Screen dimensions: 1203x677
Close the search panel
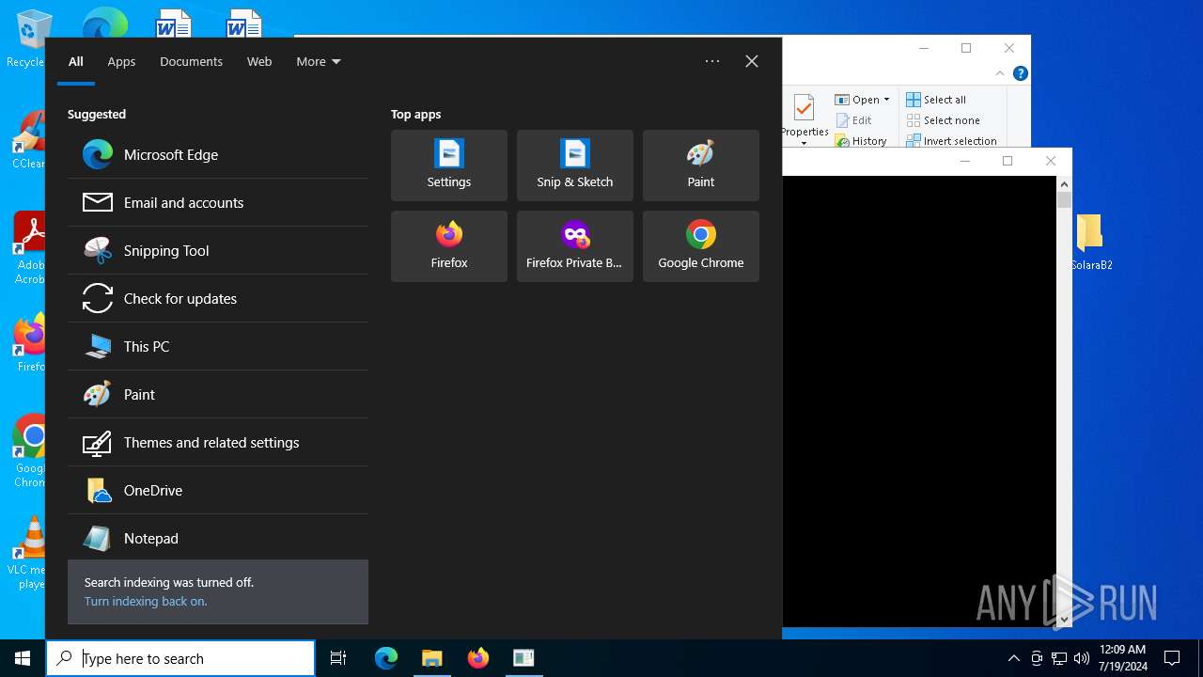pyautogui.click(x=752, y=61)
